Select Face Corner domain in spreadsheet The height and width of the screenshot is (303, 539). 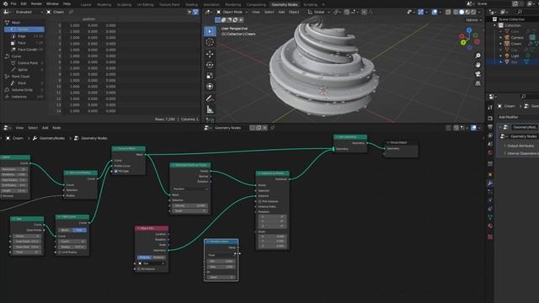pos(27,50)
